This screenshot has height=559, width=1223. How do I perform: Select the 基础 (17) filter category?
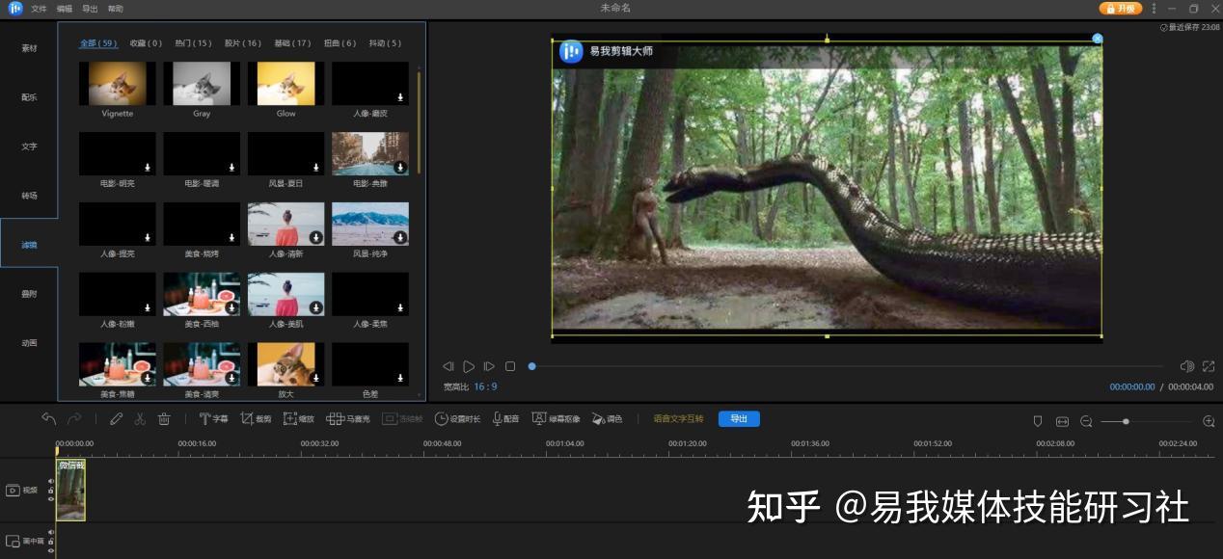coord(292,43)
